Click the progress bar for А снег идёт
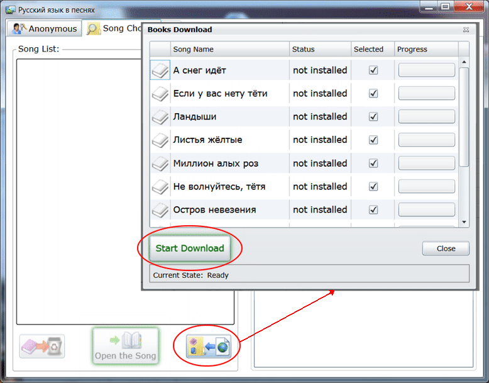489x383 pixels. 426,70
